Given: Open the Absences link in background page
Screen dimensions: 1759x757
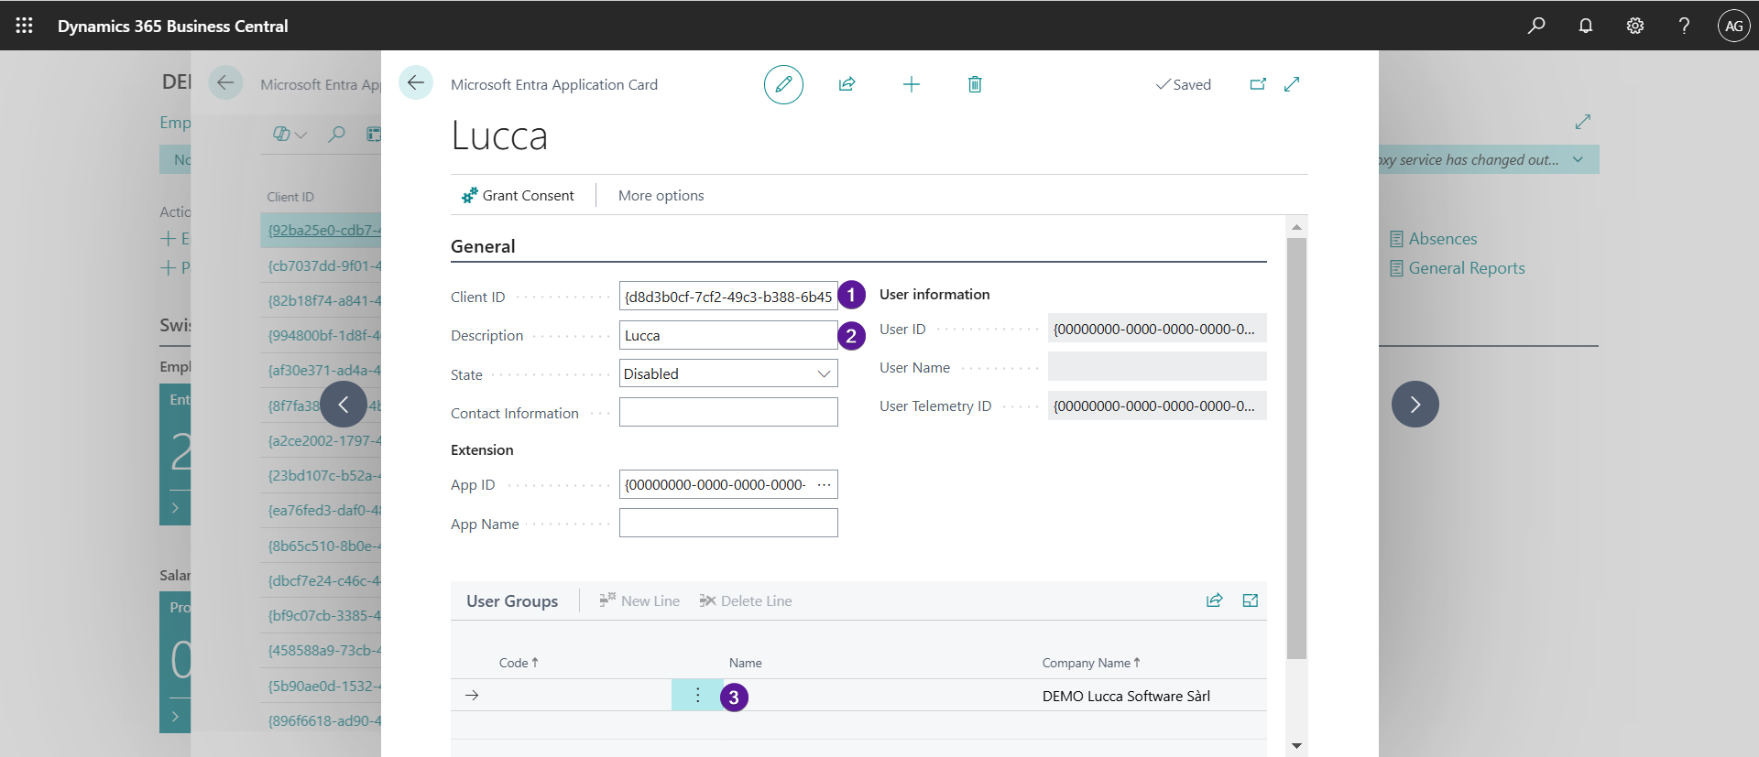Looking at the screenshot, I should (1434, 239).
